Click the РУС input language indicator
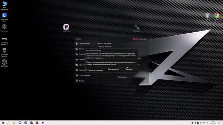The width and height of the screenshot is (223, 125). click(x=207, y=123)
